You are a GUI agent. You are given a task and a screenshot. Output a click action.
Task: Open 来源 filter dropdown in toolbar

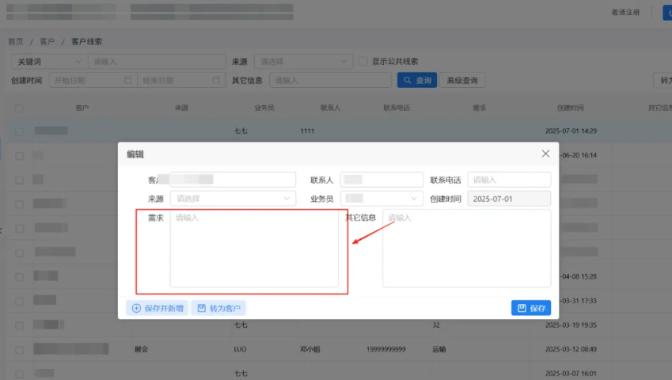pyautogui.click(x=303, y=62)
